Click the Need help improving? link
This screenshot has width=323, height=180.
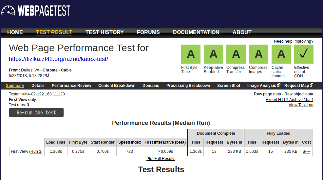[x=294, y=41]
